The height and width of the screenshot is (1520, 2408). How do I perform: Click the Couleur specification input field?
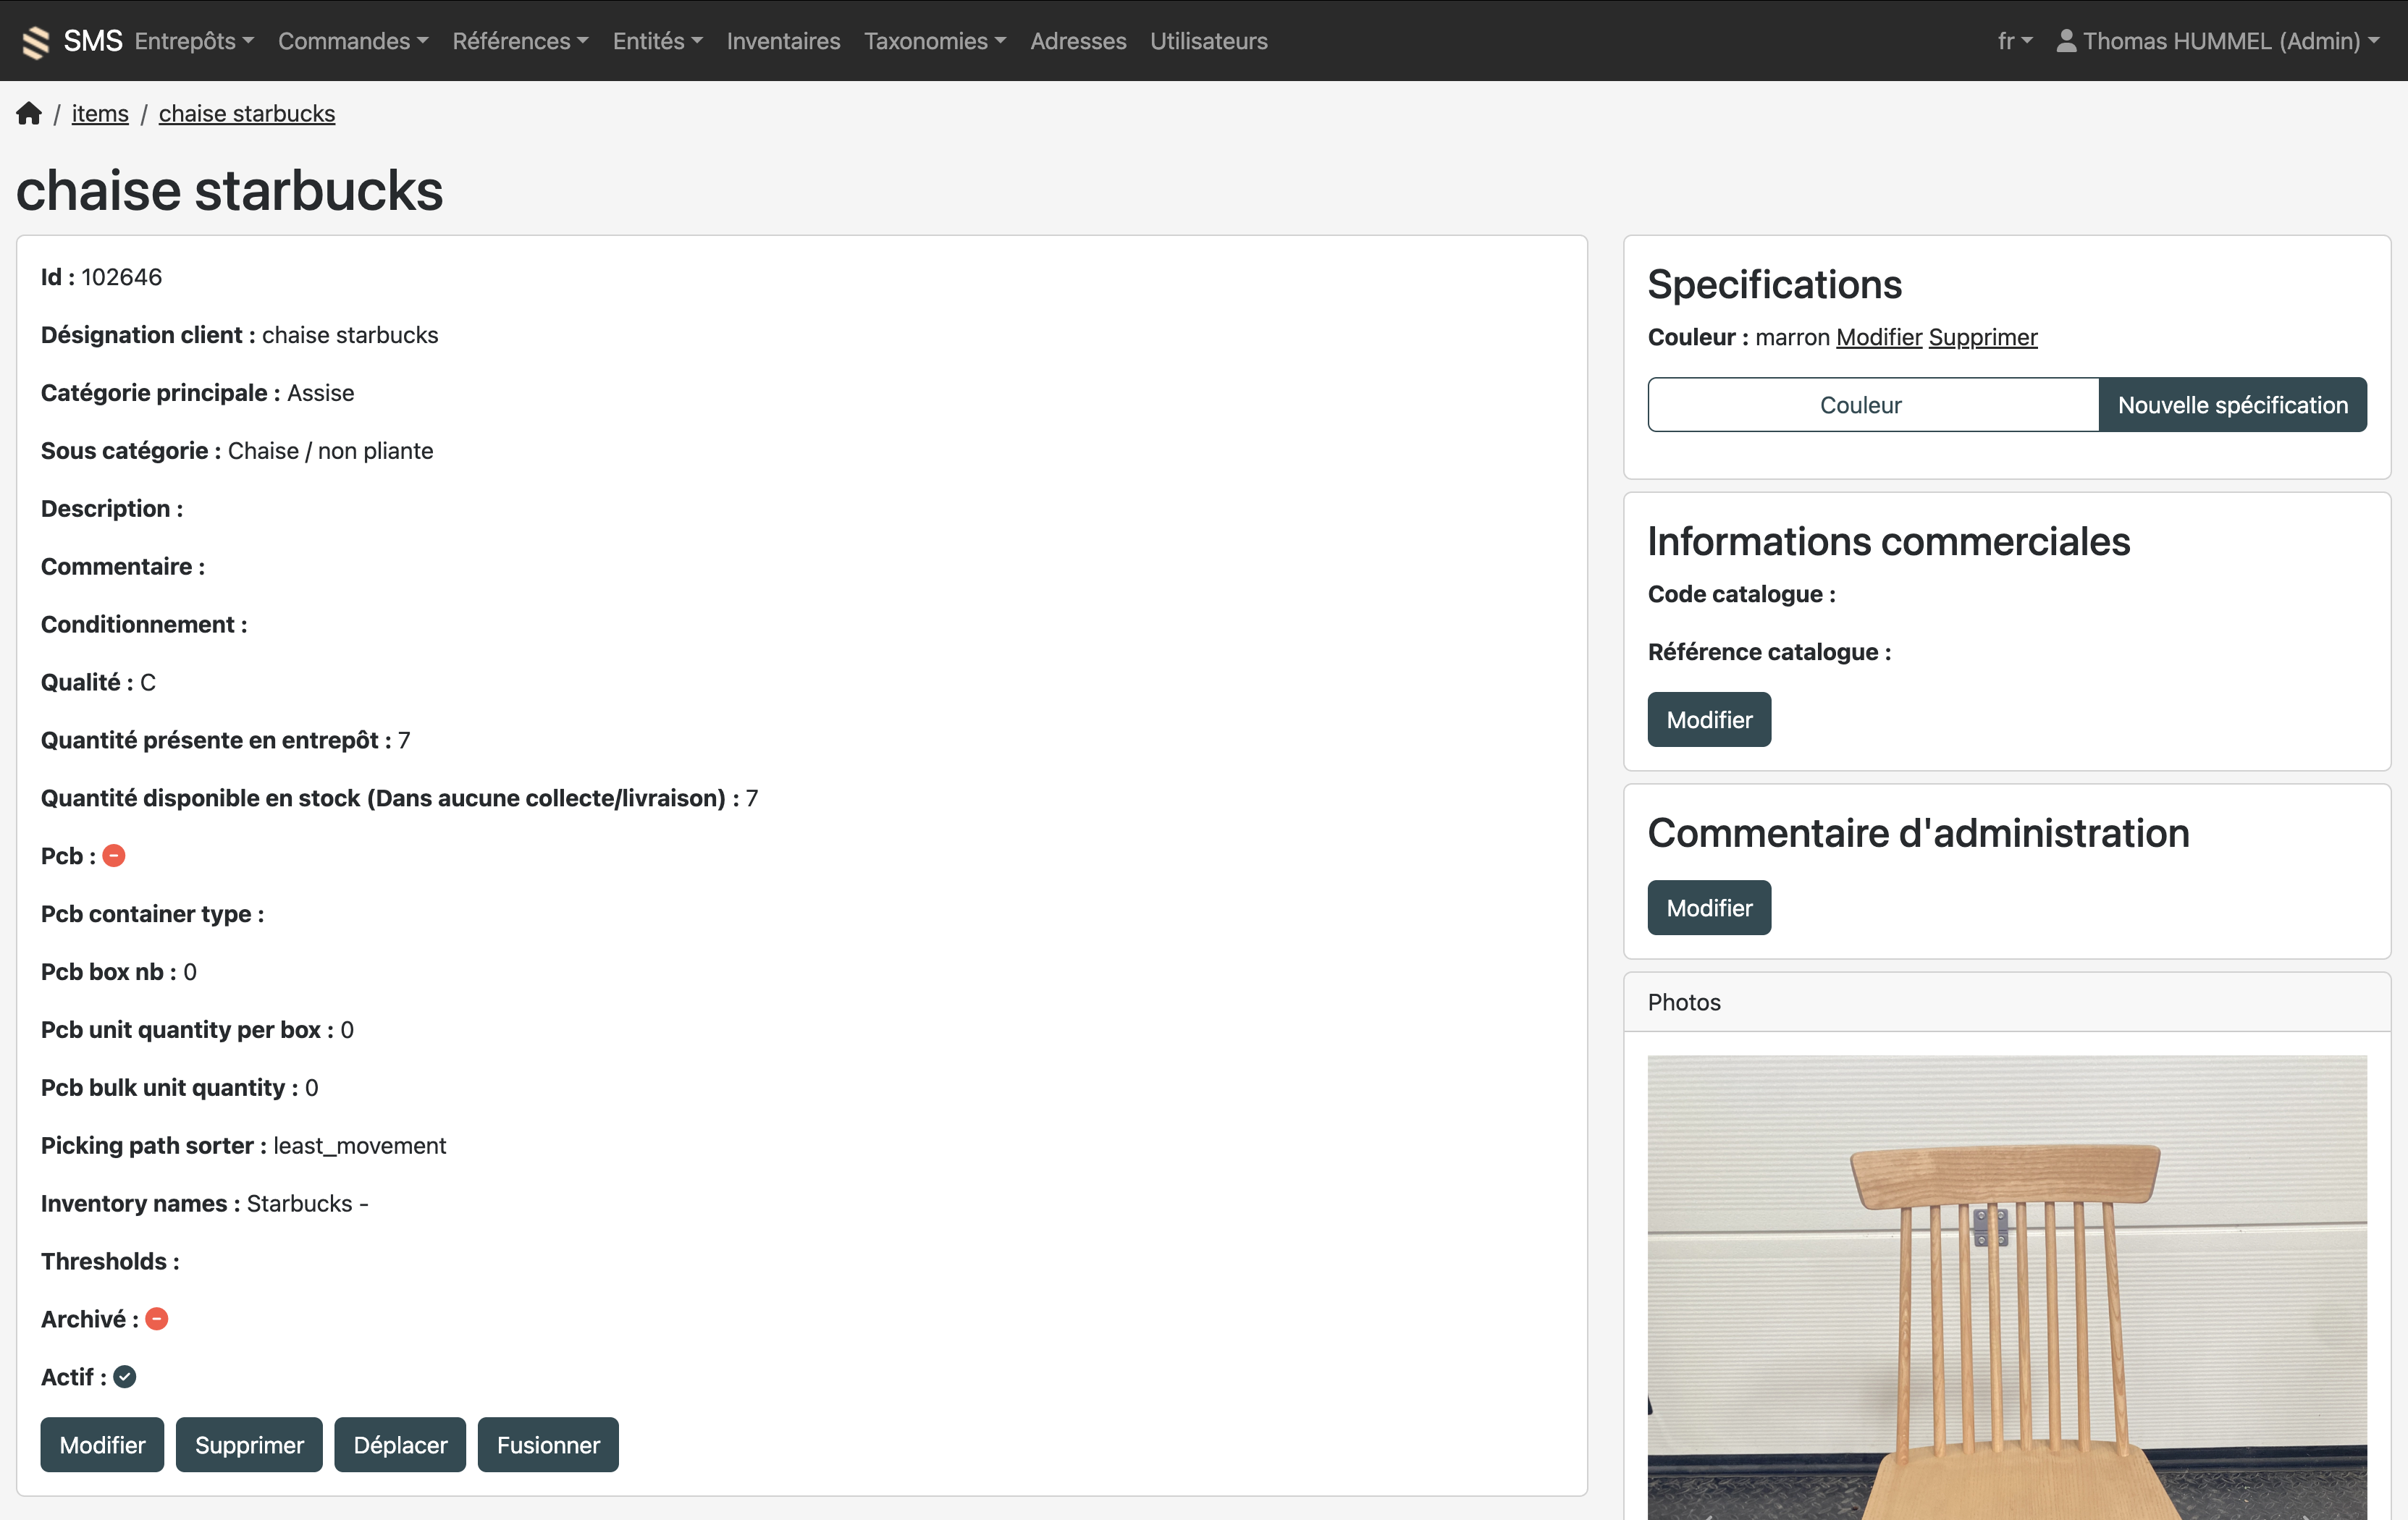click(1872, 405)
